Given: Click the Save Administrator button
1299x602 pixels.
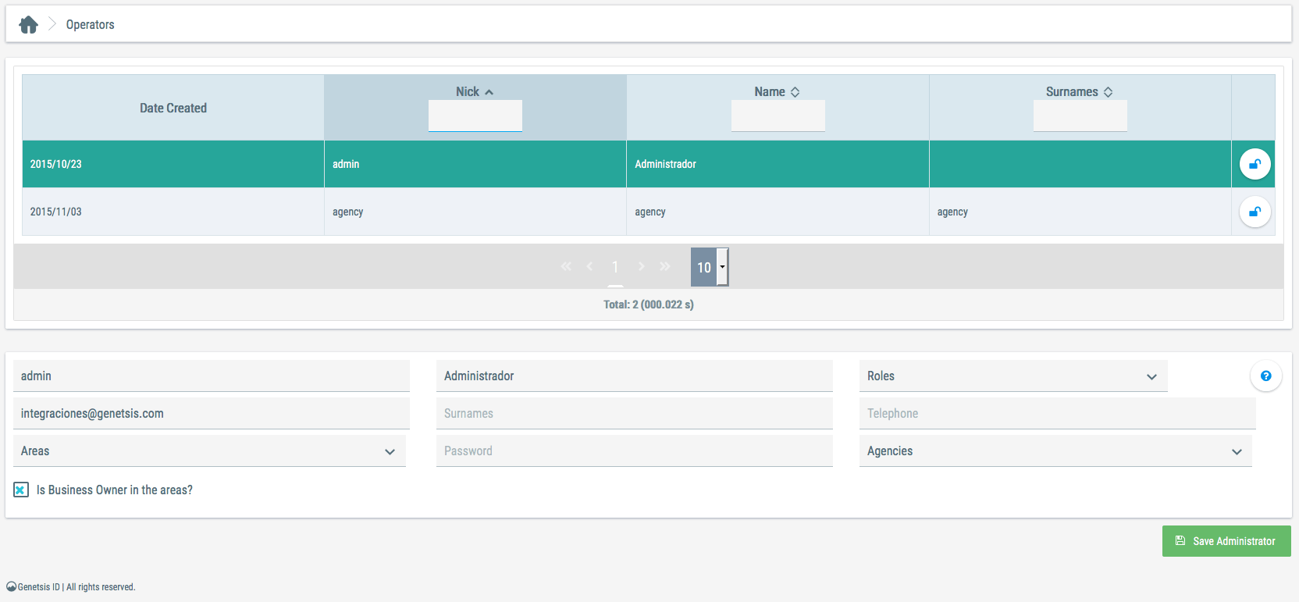Looking at the screenshot, I should coord(1226,541).
